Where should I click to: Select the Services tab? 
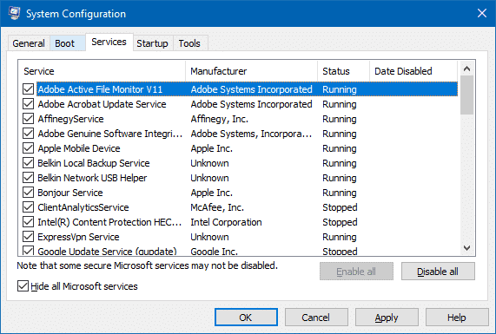tap(109, 42)
